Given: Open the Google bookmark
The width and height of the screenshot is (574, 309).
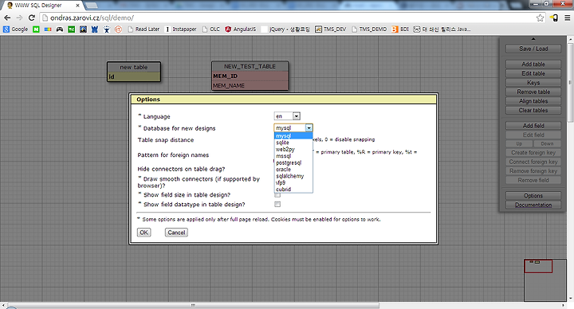Looking at the screenshot, I should pos(16,29).
